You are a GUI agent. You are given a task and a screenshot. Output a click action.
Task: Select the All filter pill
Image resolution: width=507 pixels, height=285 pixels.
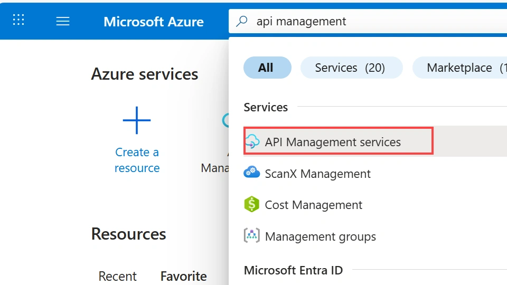click(267, 68)
